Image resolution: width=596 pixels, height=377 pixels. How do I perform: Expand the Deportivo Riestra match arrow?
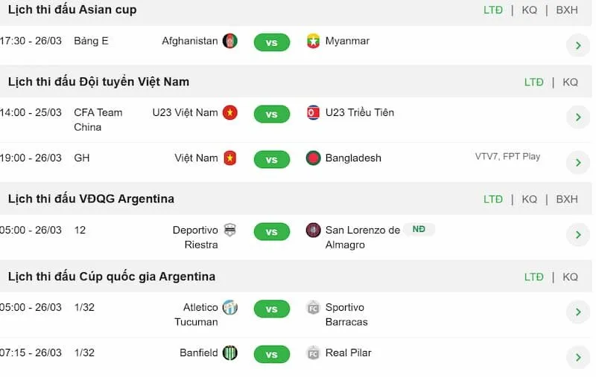tap(578, 235)
